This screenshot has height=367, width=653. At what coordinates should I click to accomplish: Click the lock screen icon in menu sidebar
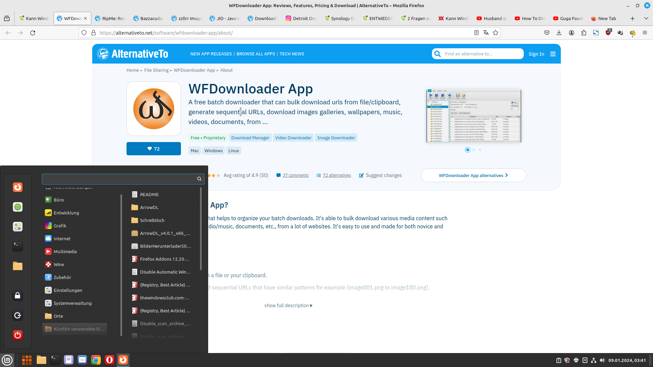tap(18, 296)
